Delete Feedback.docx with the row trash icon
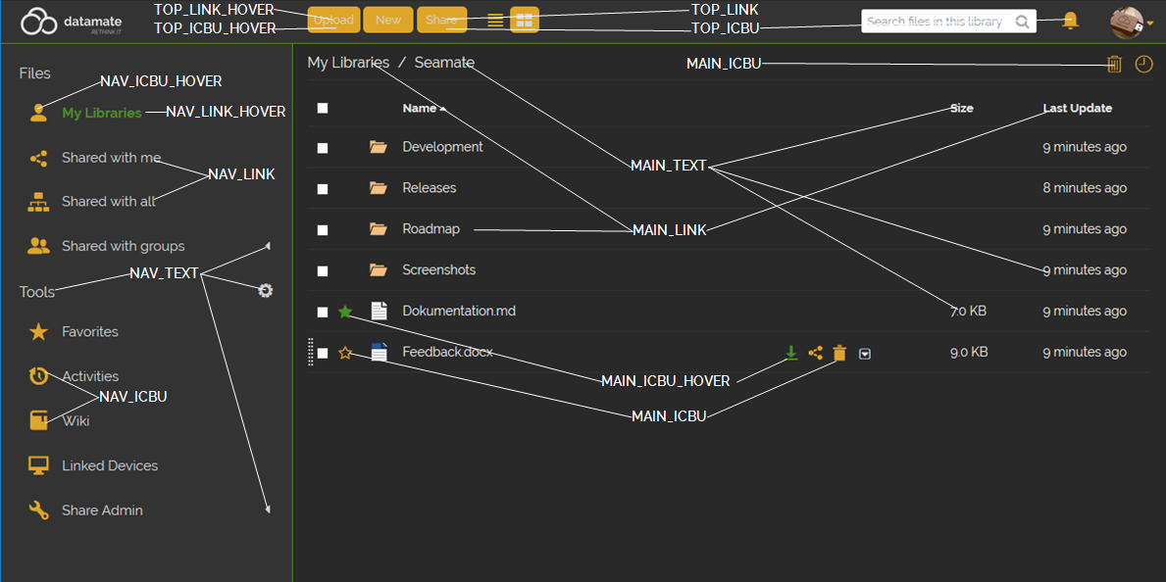The image size is (1166, 582). (x=839, y=353)
